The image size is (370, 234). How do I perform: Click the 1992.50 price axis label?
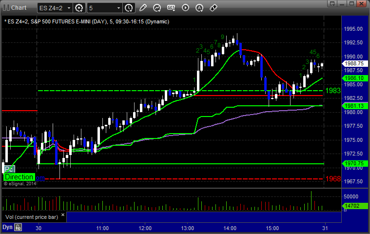tap(353, 43)
